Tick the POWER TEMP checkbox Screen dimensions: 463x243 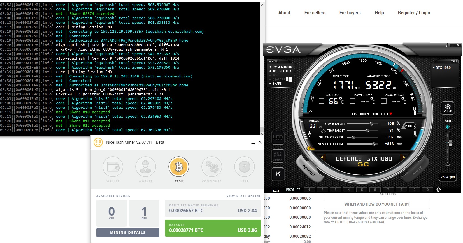point(353,101)
